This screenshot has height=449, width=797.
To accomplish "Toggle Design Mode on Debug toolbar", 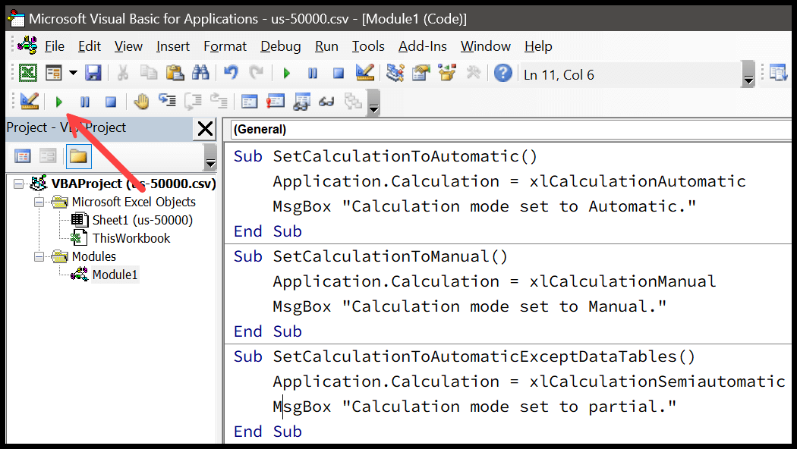I will point(30,102).
